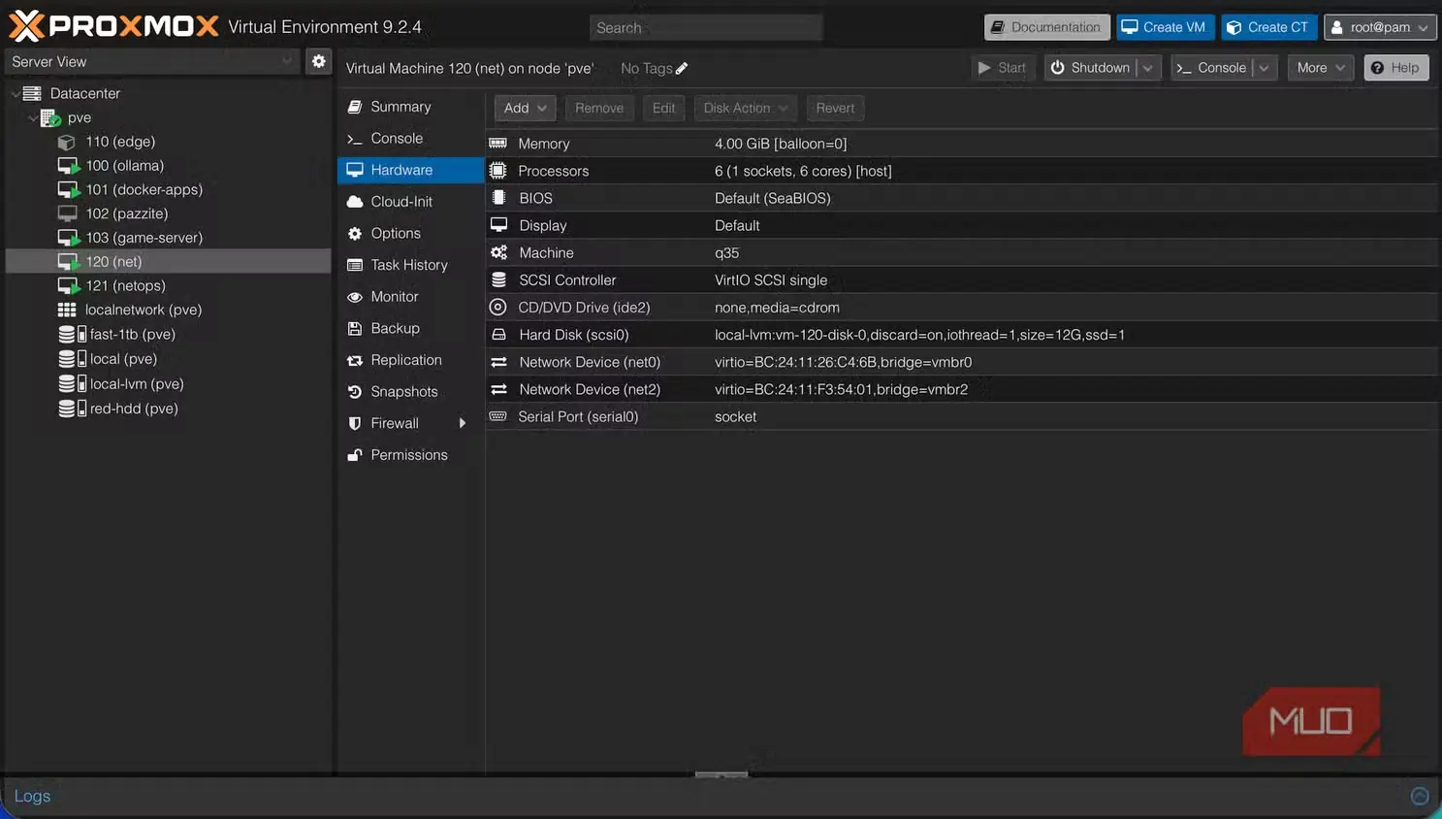Click the Datacenter server icon
The image size is (1442, 819).
(x=32, y=93)
